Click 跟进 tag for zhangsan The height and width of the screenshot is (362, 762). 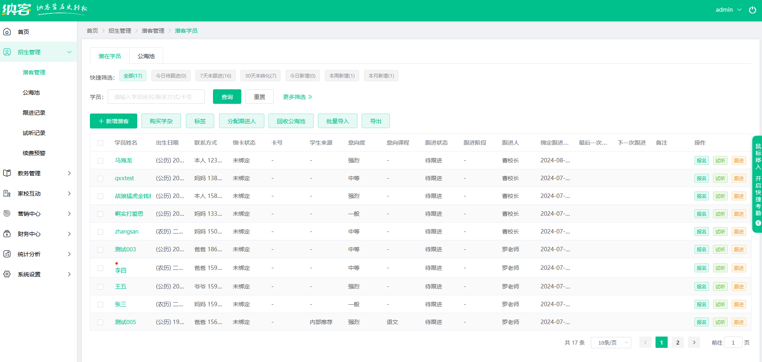739,232
